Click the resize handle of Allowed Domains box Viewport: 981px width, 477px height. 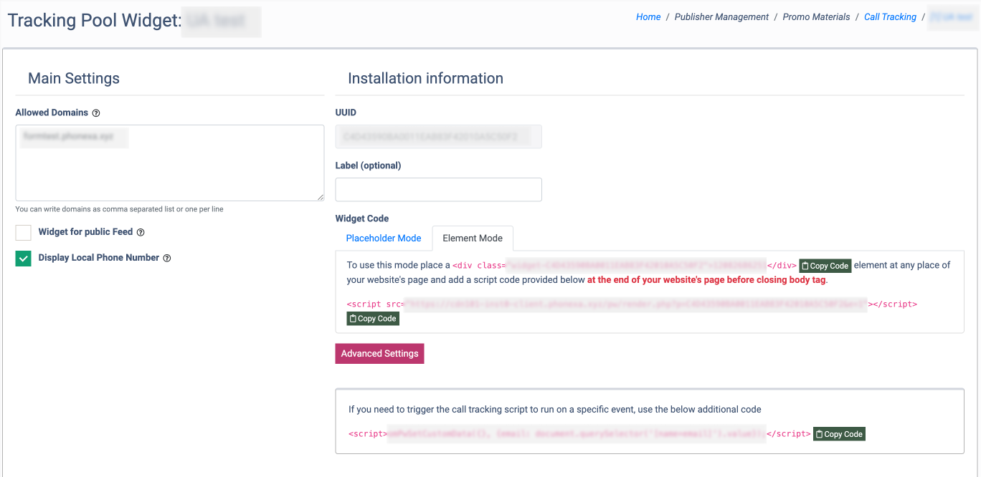pos(321,197)
